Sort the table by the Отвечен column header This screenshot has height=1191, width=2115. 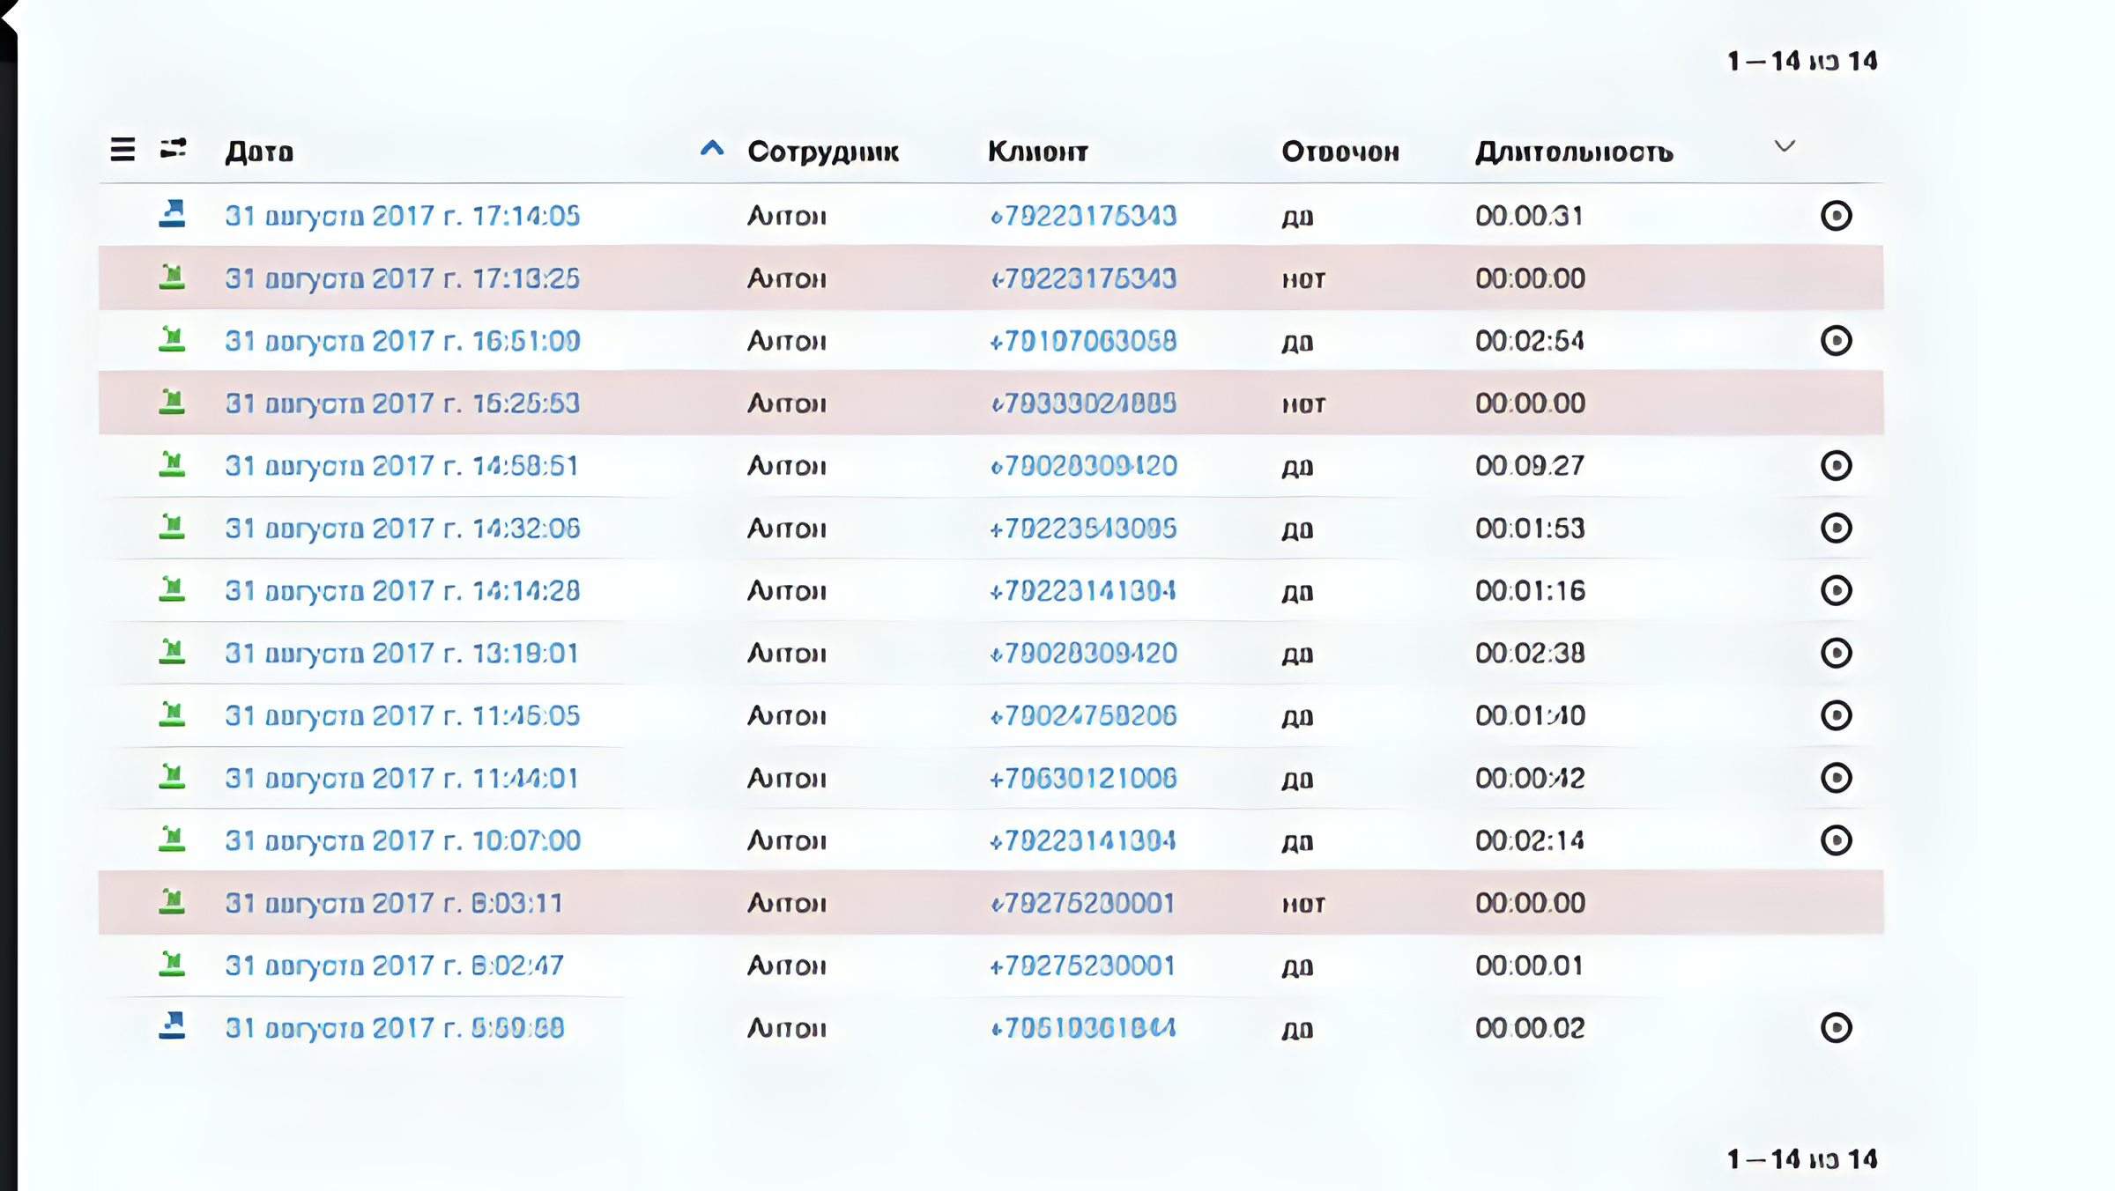[x=1340, y=152]
